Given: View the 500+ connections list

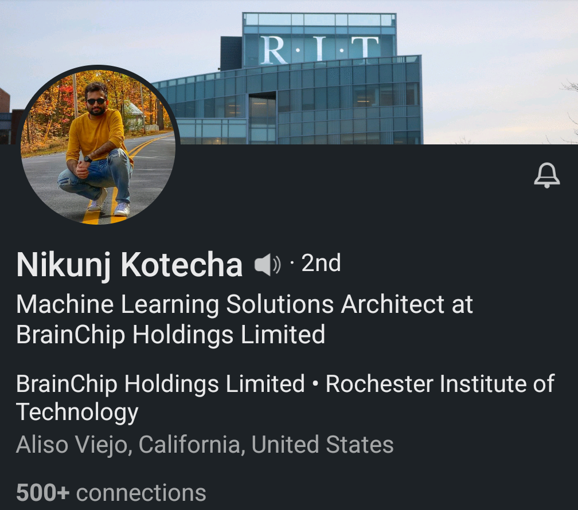Looking at the screenshot, I should point(111,492).
